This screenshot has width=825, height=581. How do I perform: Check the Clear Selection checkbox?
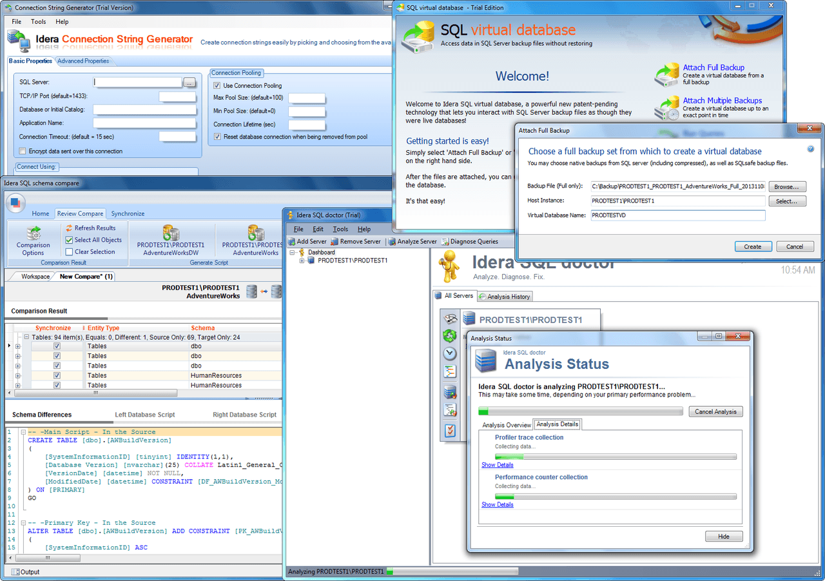[69, 252]
